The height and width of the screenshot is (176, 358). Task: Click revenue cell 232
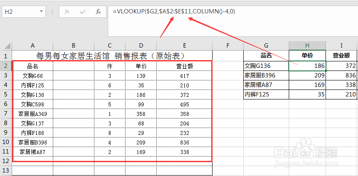click(x=184, y=133)
